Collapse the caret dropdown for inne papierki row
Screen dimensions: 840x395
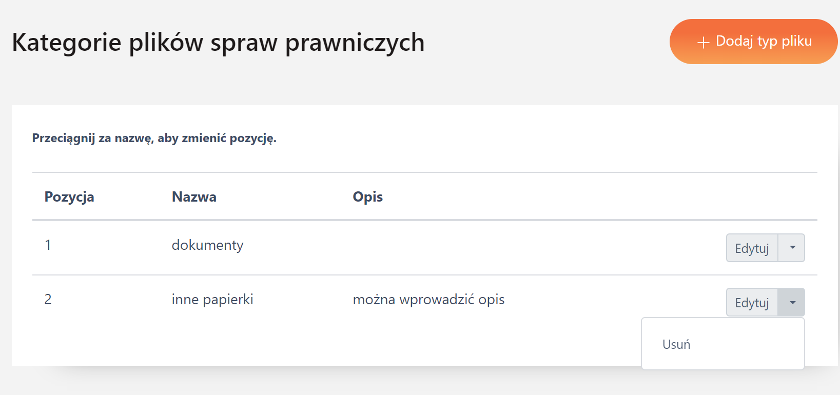tap(792, 303)
